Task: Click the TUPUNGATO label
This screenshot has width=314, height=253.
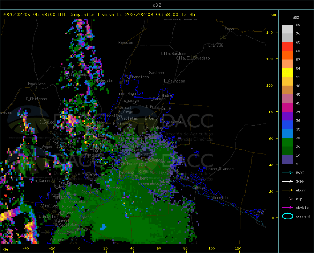Action: 62,198
